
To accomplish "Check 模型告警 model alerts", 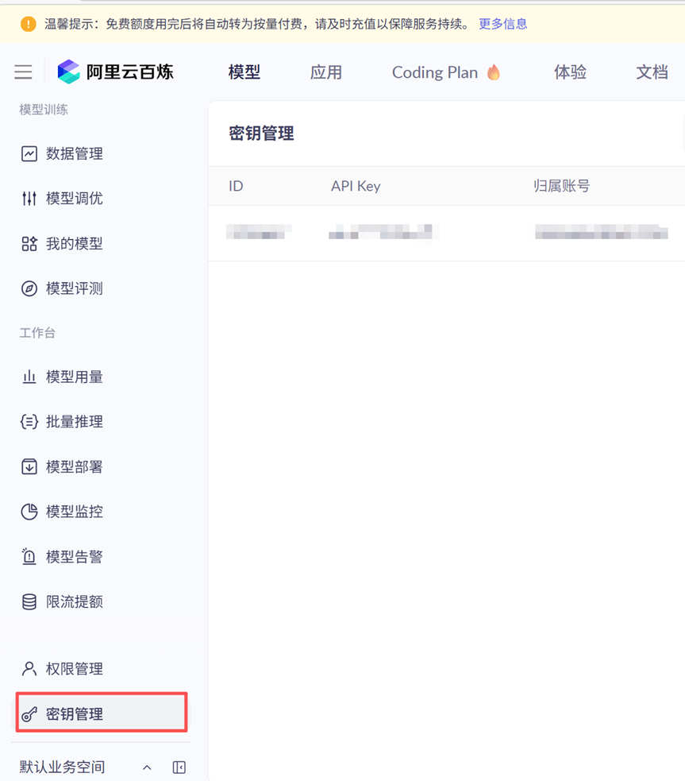I will pyautogui.click(x=75, y=556).
